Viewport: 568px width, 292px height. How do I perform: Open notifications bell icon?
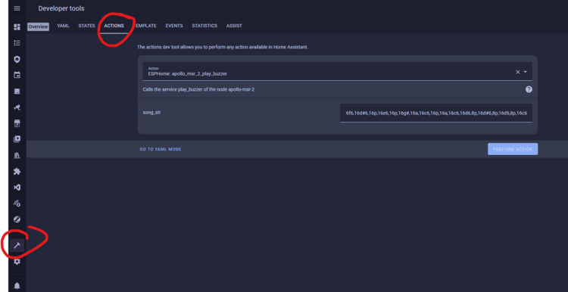17,286
